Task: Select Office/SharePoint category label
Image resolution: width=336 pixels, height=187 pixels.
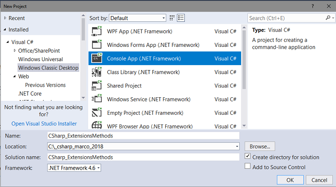Action: 39,50
